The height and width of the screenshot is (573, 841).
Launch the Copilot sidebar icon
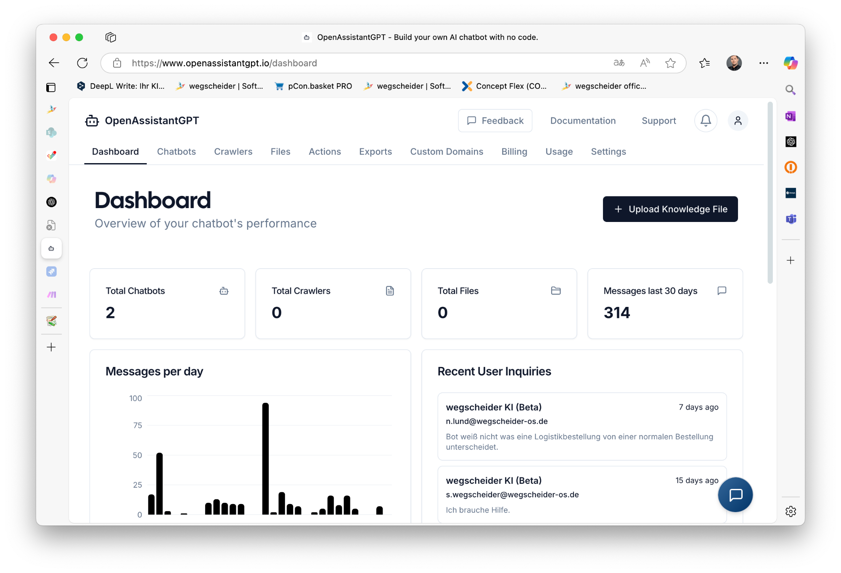(x=791, y=63)
